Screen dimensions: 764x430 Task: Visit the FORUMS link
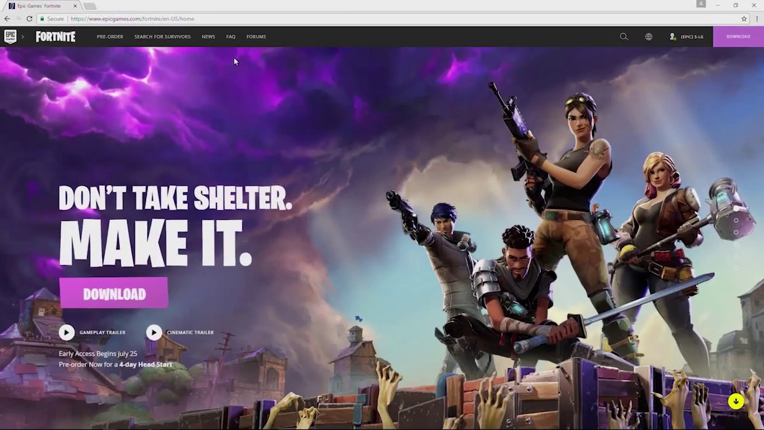click(x=256, y=36)
